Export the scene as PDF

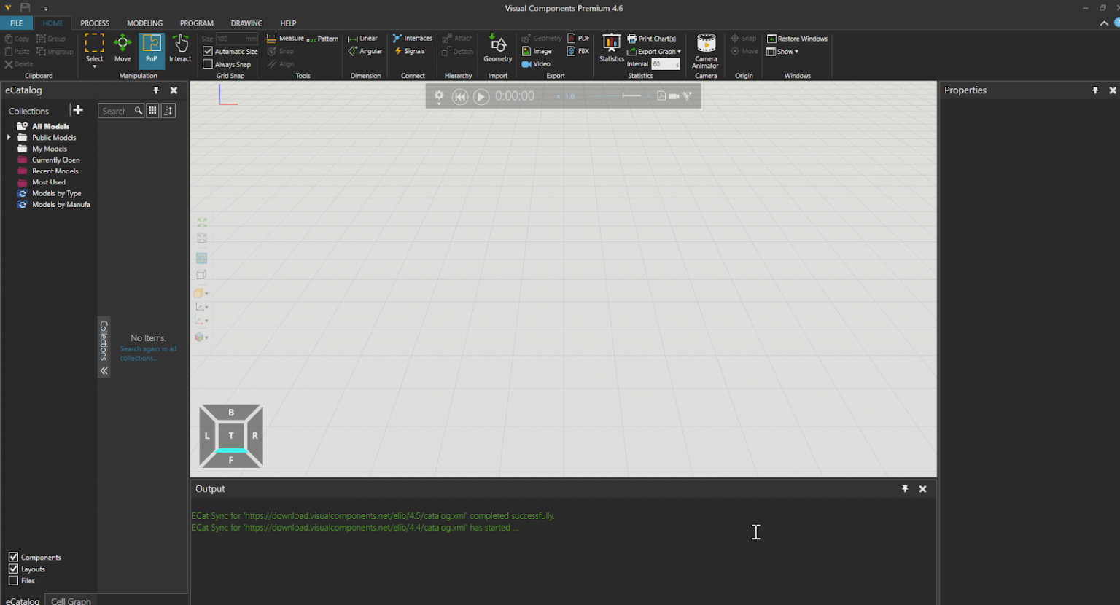tap(578, 38)
